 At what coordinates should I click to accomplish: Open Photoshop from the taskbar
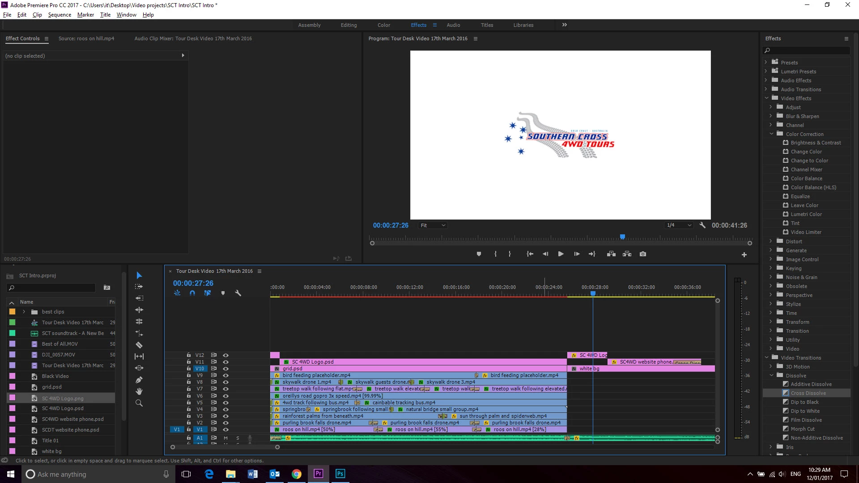tap(340, 474)
